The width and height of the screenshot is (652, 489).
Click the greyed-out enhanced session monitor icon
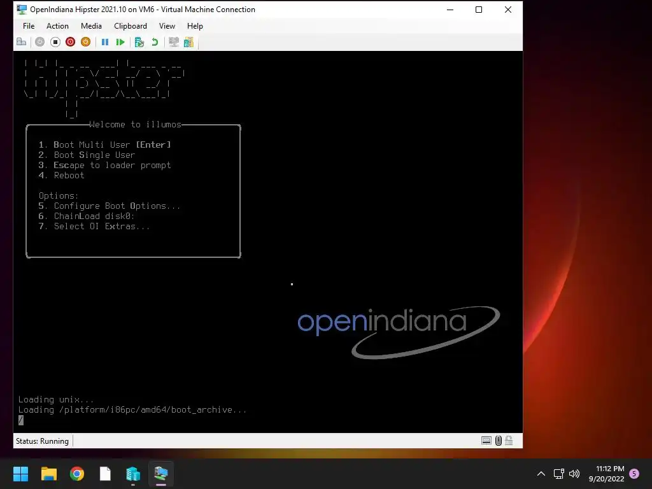[173, 42]
